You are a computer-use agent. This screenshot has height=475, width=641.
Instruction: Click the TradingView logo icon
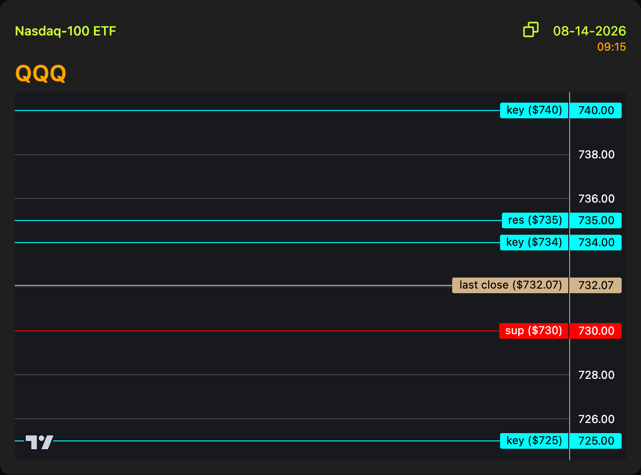(x=39, y=442)
